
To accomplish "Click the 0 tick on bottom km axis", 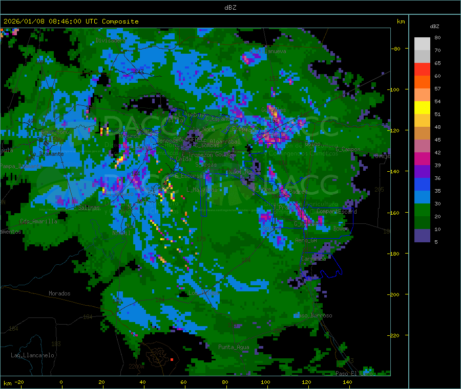I will (61, 382).
